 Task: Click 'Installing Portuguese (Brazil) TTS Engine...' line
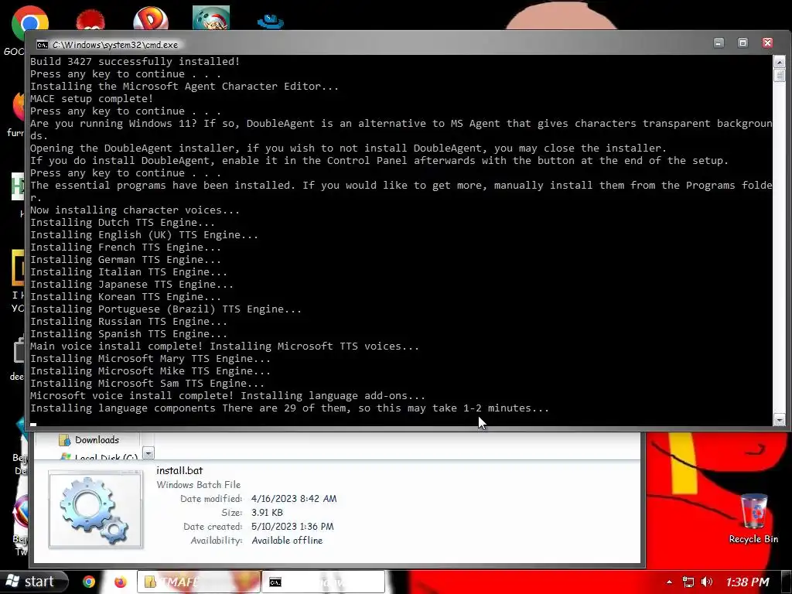(x=166, y=309)
